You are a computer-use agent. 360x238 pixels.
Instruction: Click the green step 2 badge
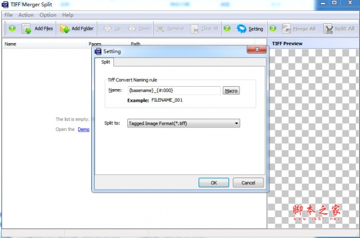tap(227, 28)
